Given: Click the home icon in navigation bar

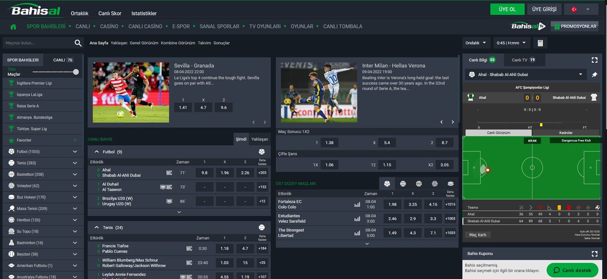Looking at the screenshot, I should pyautogui.click(x=13, y=27).
